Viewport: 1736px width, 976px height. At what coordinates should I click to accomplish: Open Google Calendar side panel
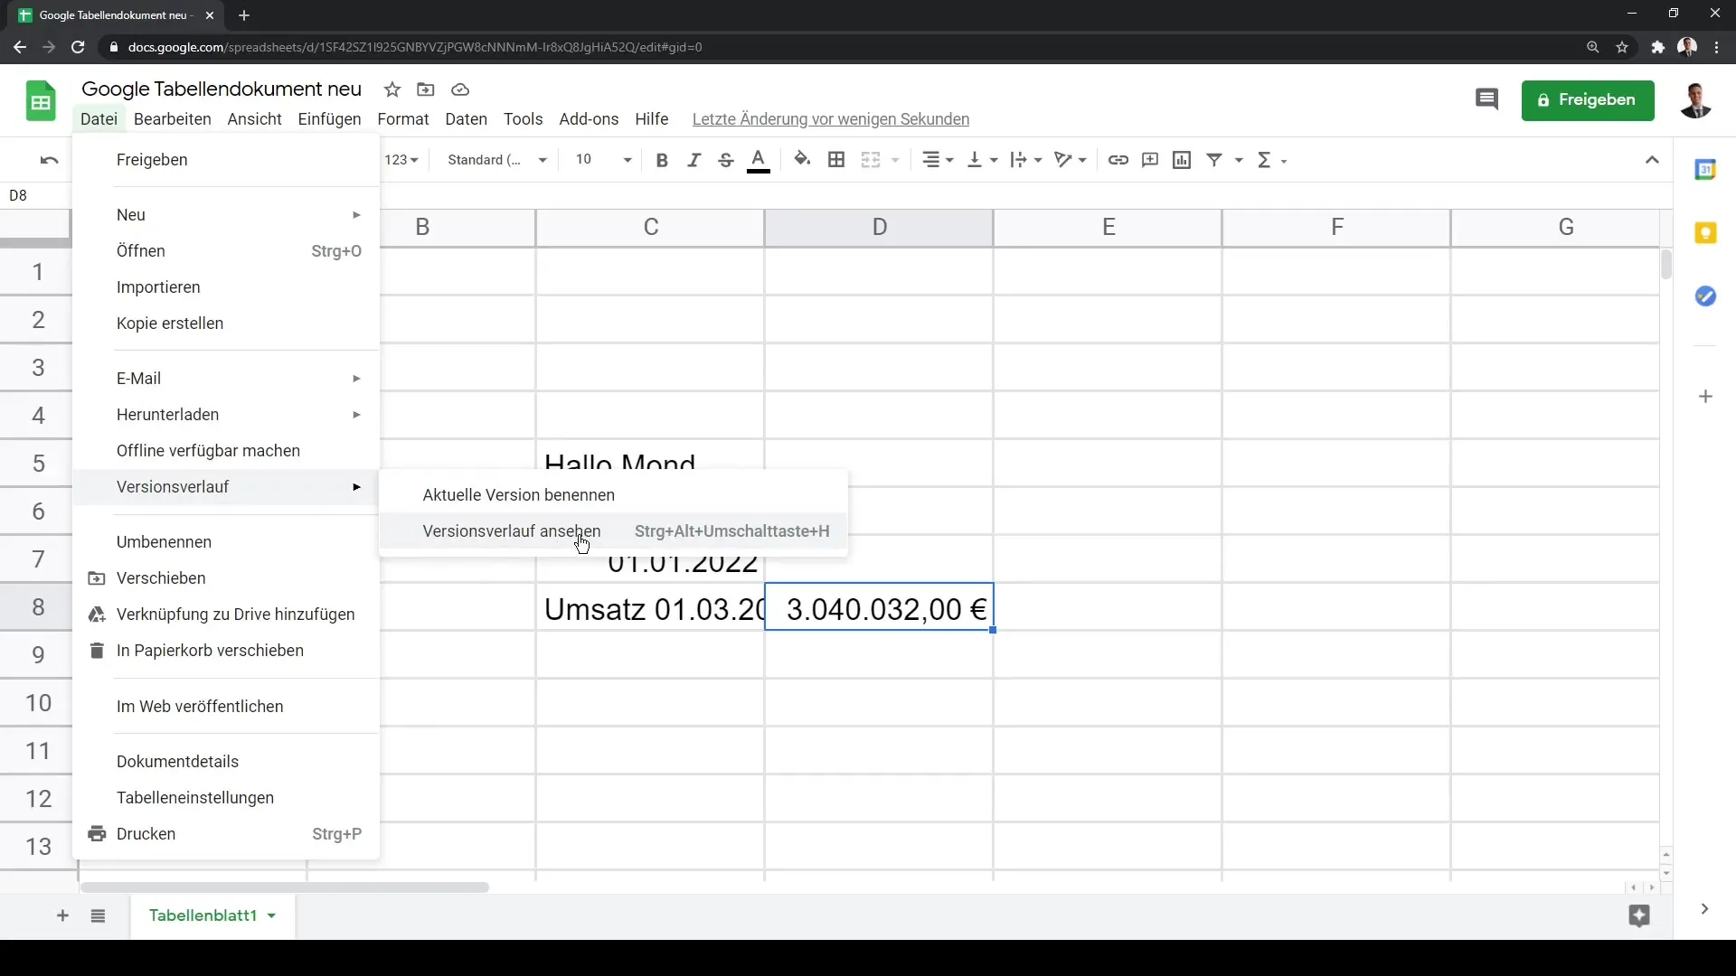(x=1705, y=169)
